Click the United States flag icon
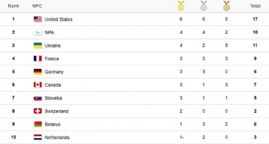 point(38,19)
